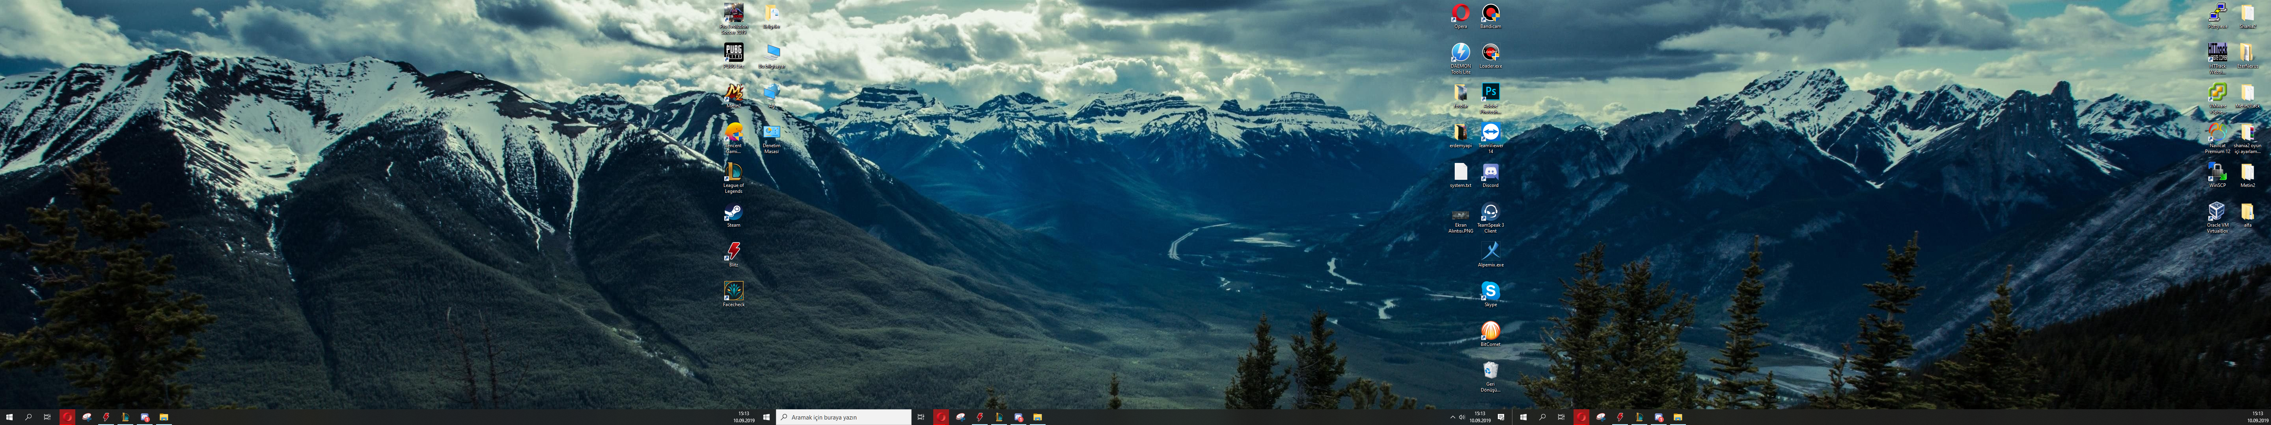Open the Steam desktop shortcut
The height and width of the screenshot is (425, 2271).
(x=733, y=216)
